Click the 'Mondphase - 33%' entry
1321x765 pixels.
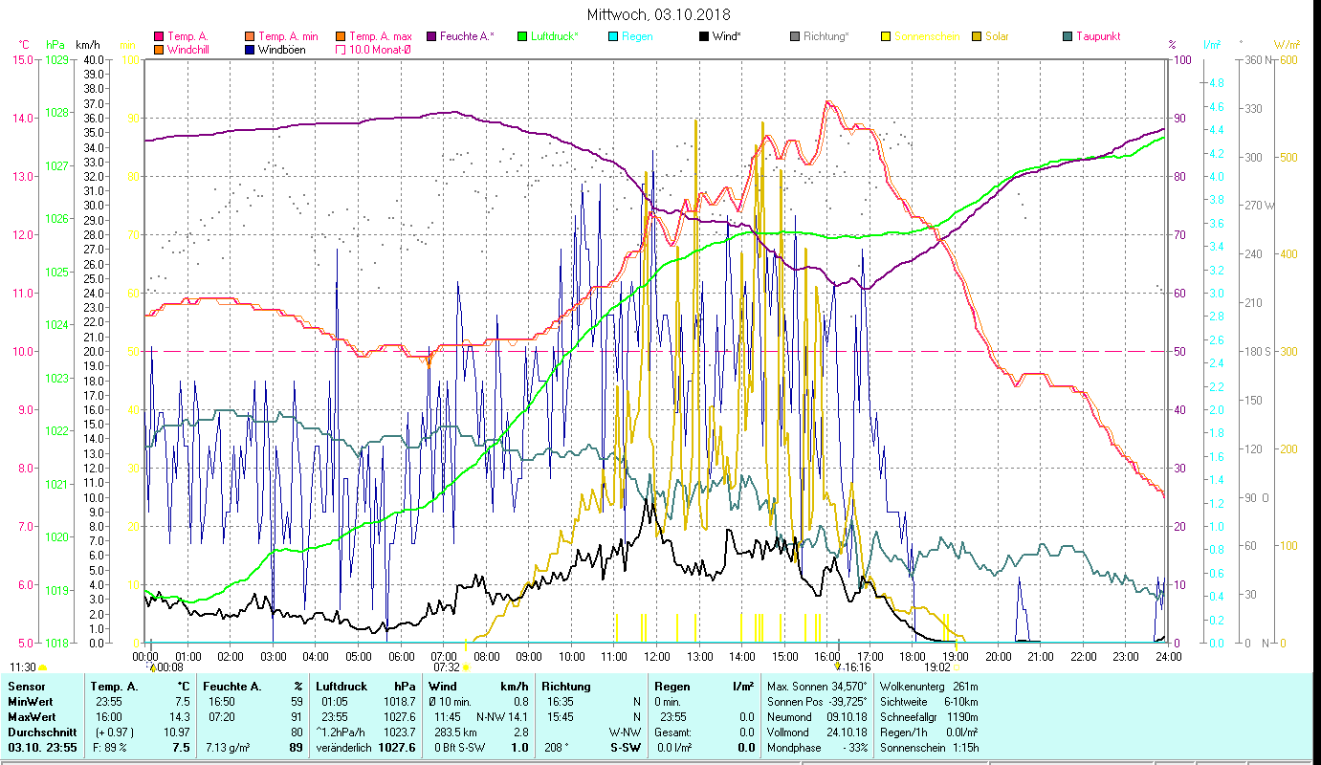[817, 748]
